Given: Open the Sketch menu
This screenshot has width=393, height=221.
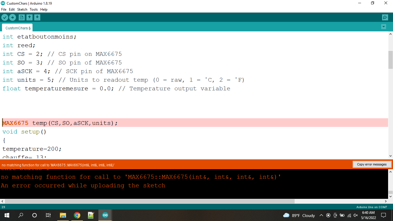Looking at the screenshot, I should pos(22,9).
